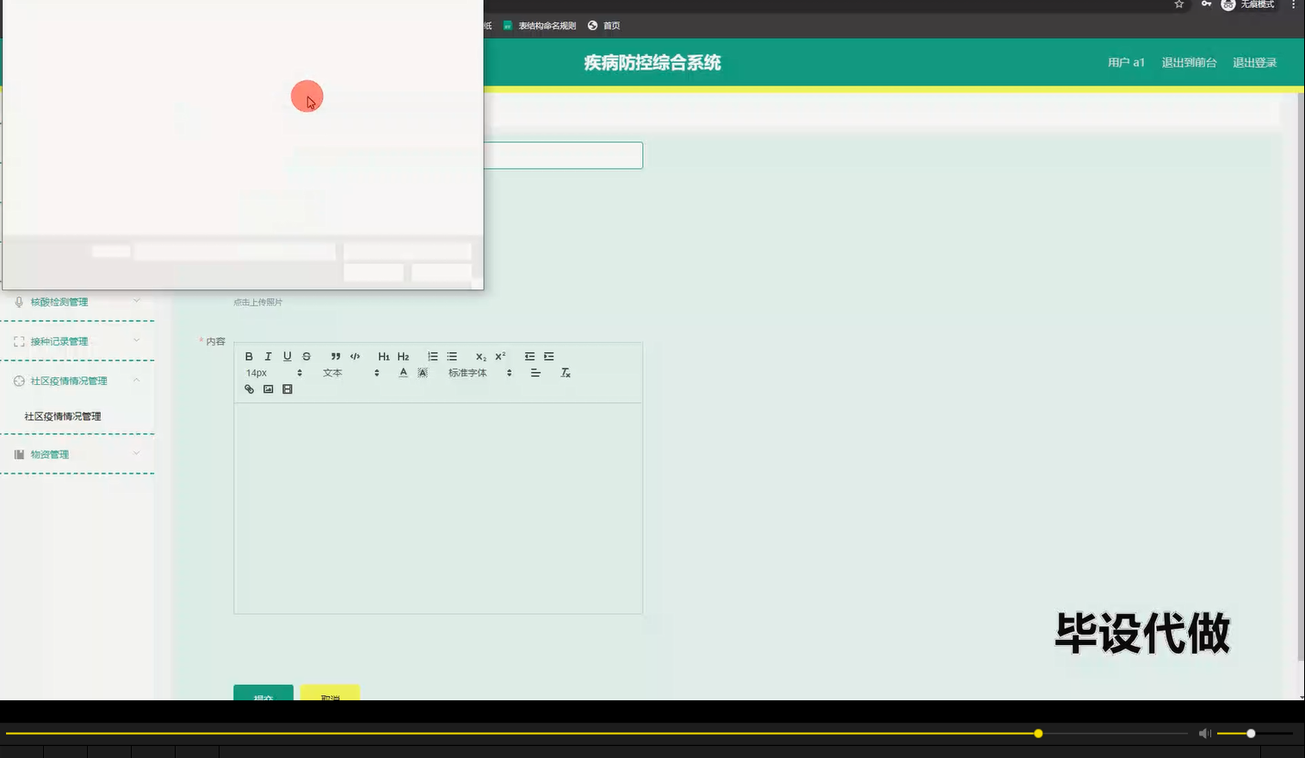The height and width of the screenshot is (758, 1305).
Task: Insert a hyperlink in the editor
Action: tap(249, 389)
